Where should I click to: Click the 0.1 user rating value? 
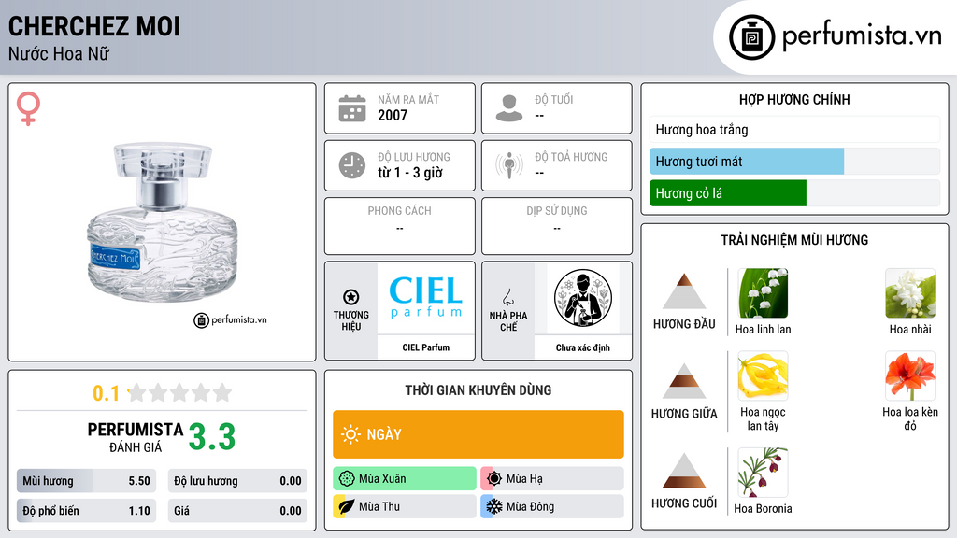pyautogui.click(x=106, y=393)
